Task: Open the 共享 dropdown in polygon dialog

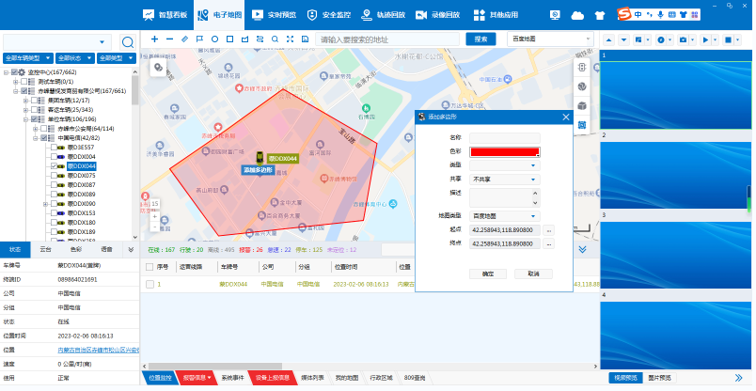Action: 534,179
